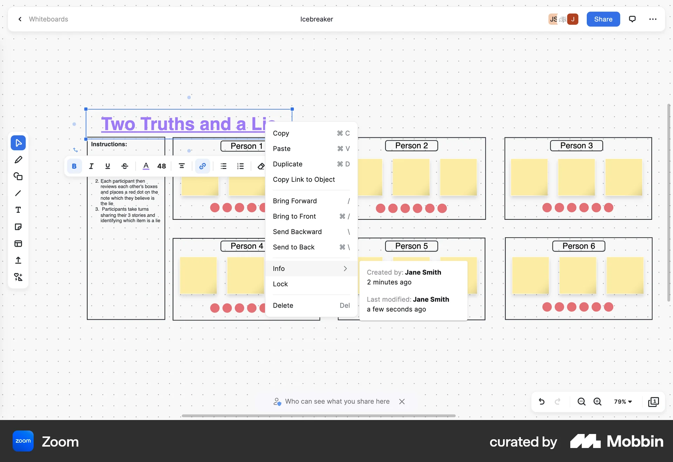Image resolution: width=673 pixels, height=462 pixels.
Task: Click the Upload icon in sidebar
Action: pyautogui.click(x=18, y=260)
